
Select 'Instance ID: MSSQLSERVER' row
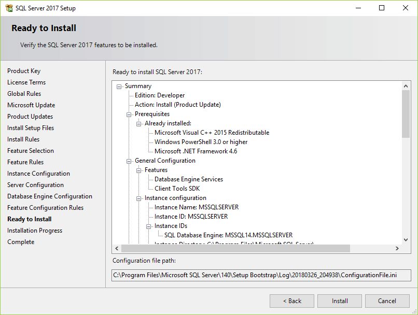[x=191, y=217]
